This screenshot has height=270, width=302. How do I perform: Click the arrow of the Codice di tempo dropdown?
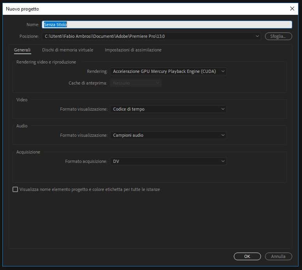coord(223,109)
